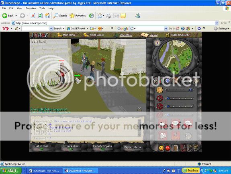Viewport: 231px width, 174px height.
Task: Click the Messenger buddy icon in toolbar
Action: 138,16
